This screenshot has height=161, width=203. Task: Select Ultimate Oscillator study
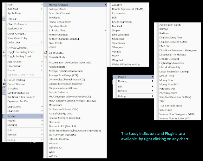point(59,139)
